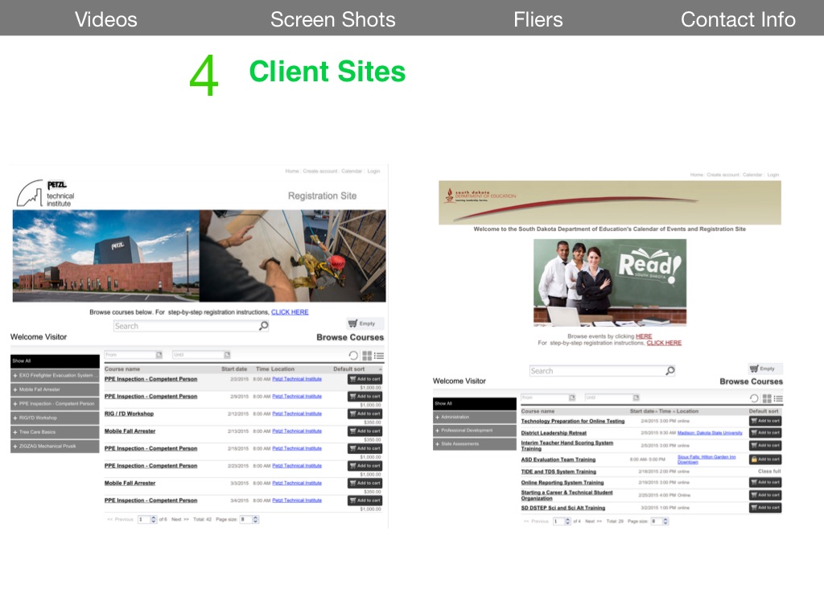This screenshot has width=824, height=602.
Task: Switch to grid view on the Petzl site
Action: (x=367, y=355)
